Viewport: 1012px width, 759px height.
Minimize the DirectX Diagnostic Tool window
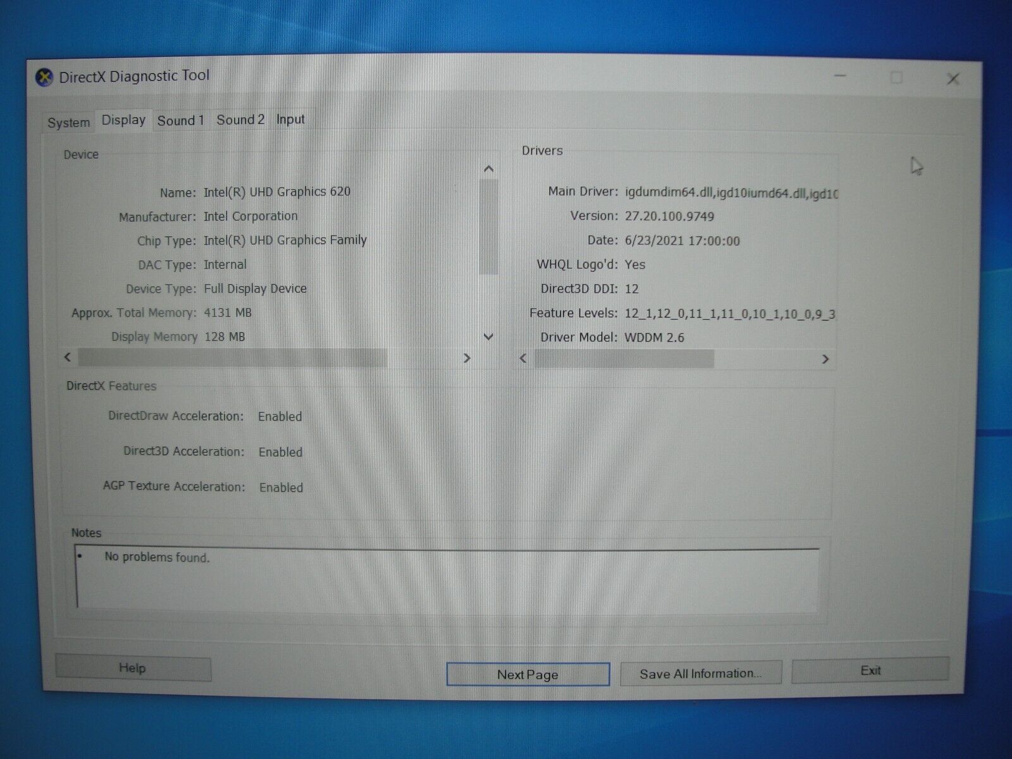[840, 77]
